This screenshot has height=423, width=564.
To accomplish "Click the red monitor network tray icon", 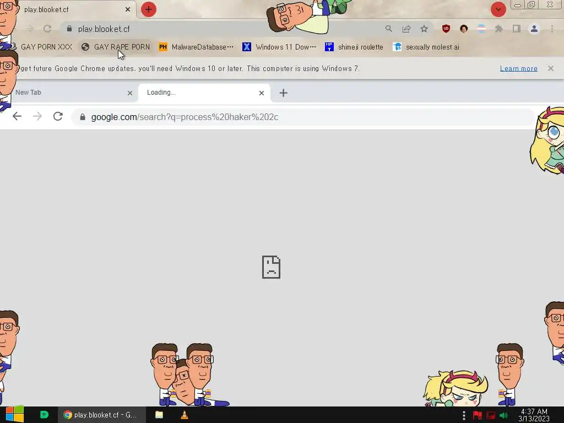I will click(x=491, y=415).
